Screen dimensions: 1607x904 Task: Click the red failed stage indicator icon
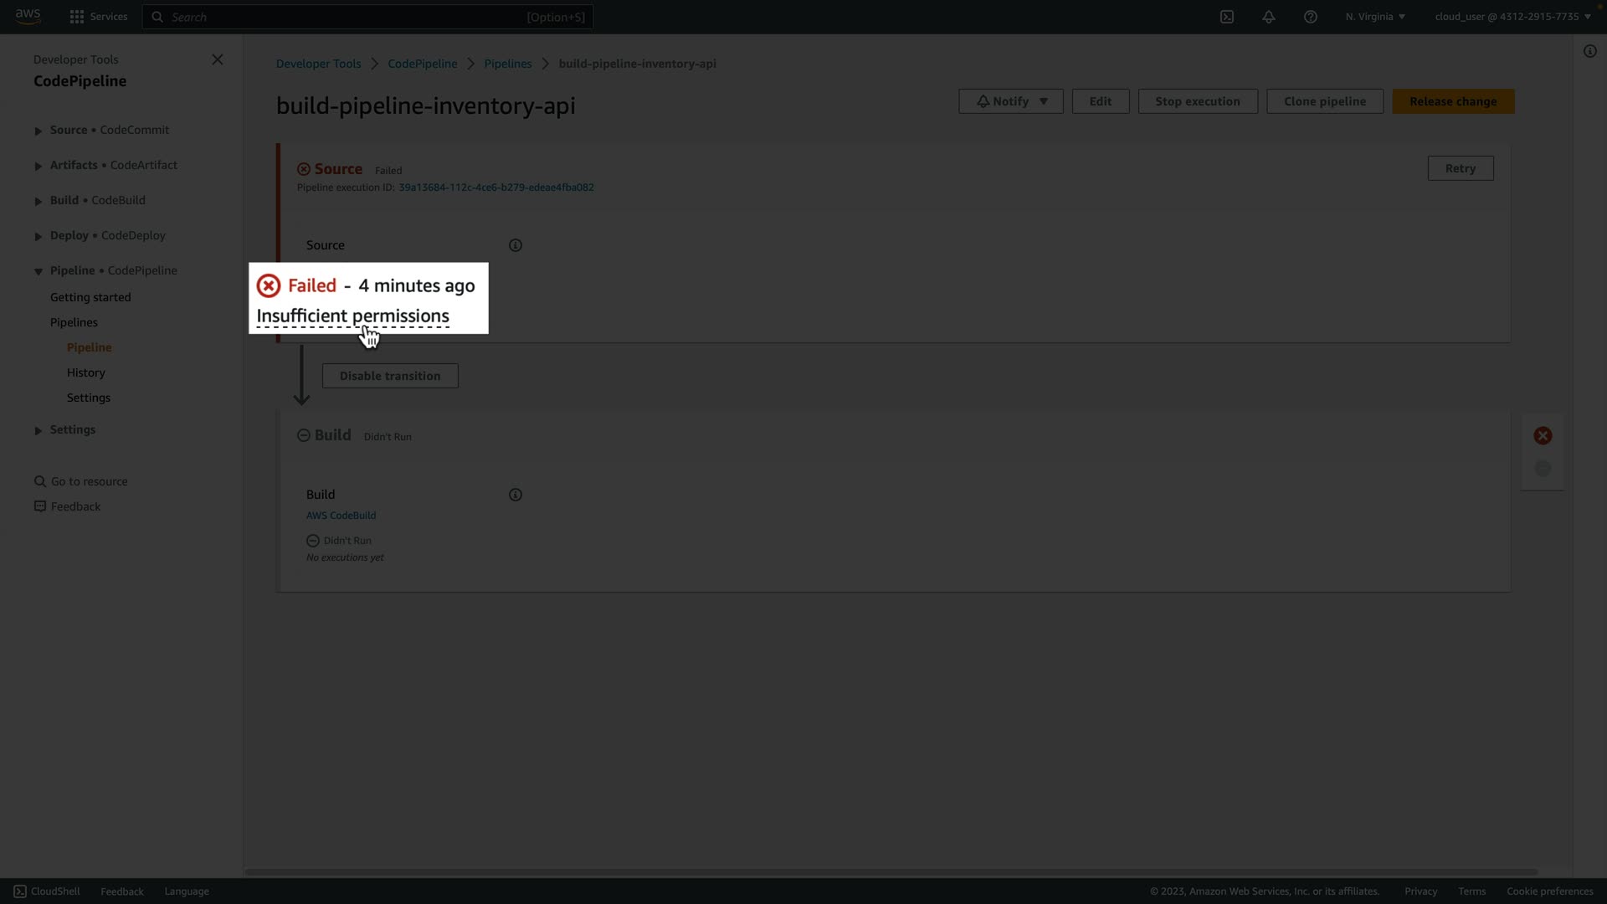point(1543,435)
